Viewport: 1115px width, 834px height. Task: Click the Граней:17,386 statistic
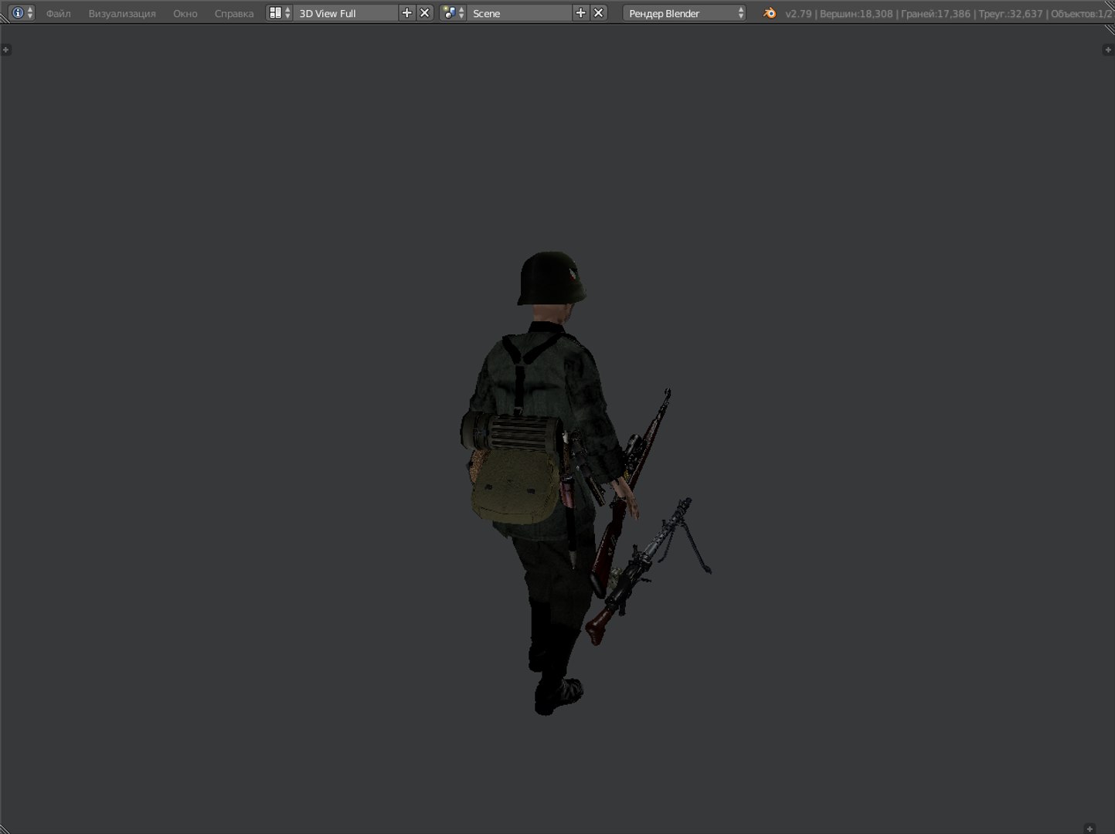coord(936,14)
